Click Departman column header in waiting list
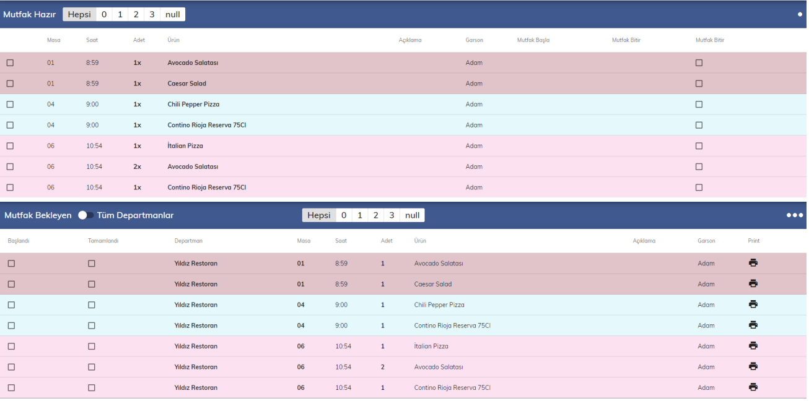The height and width of the screenshot is (401, 809). click(x=188, y=241)
